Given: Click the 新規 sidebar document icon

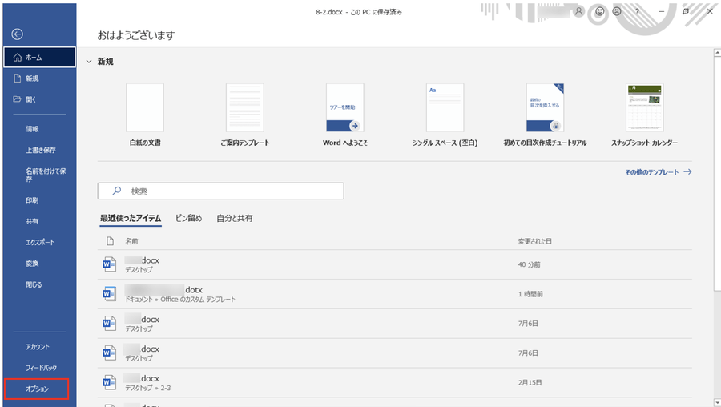Looking at the screenshot, I should [18, 79].
